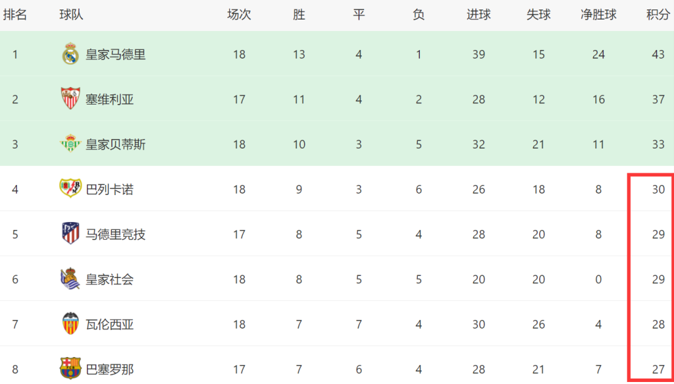Screen dimensions: 674x384
Task: Click the 球队 column header
Action: 71,15
